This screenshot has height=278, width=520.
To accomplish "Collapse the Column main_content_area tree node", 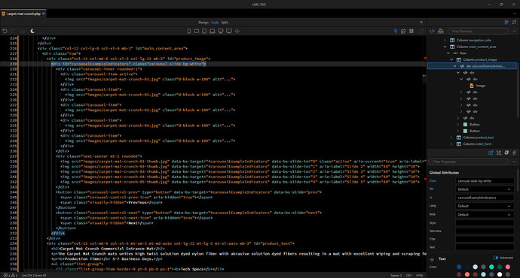I will pos(445,47).
